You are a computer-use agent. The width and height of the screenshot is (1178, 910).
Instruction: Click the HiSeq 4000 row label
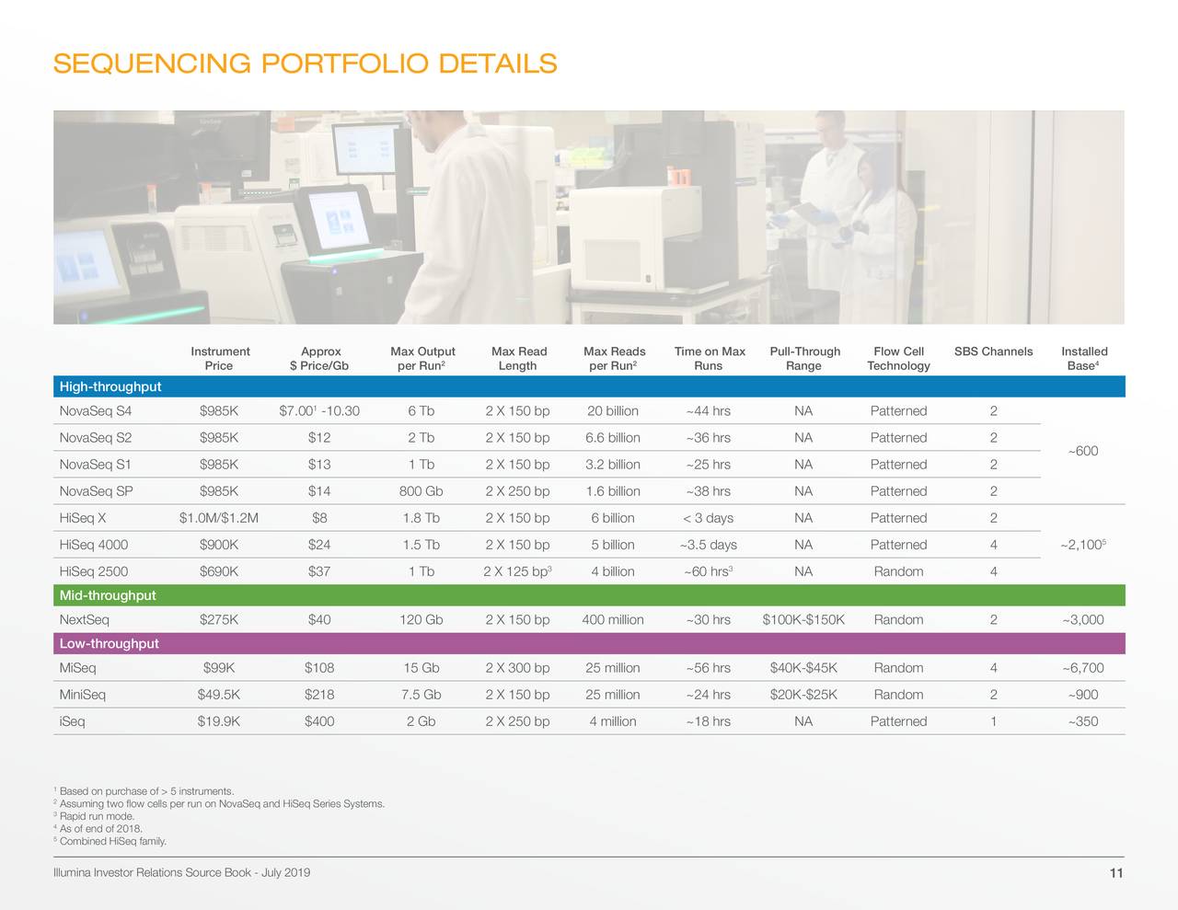click(x=94, y=545)
